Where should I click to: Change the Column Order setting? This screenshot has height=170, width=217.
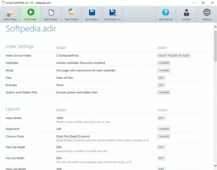tap(163, 136)
